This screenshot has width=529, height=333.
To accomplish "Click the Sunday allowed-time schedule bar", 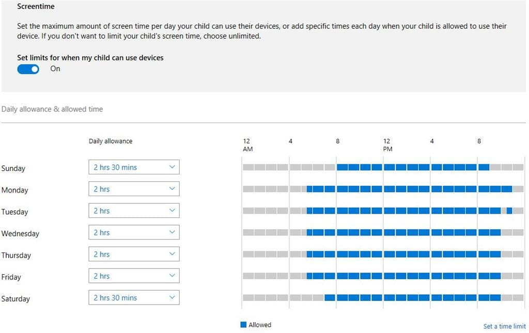I will 383,167.
